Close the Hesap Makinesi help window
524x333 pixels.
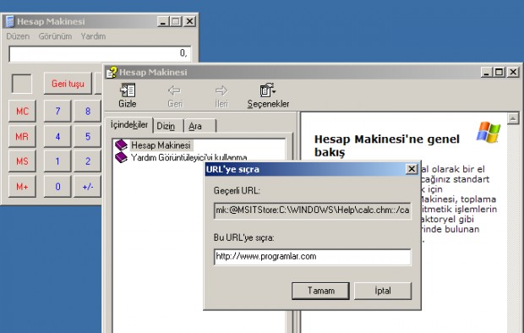513,72
